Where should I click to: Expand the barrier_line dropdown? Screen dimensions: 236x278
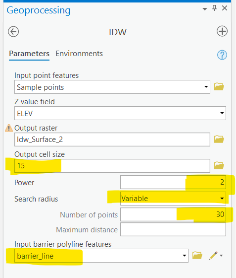(184, 256)
